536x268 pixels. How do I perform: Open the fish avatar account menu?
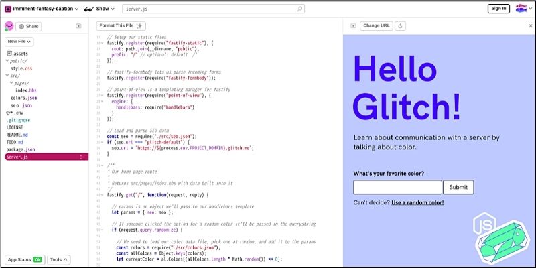coord(523,9)
